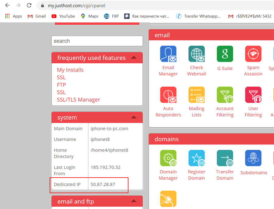Open the FXP bookmark
Screen dimensions: 274x209
click(x=111, y=16)
